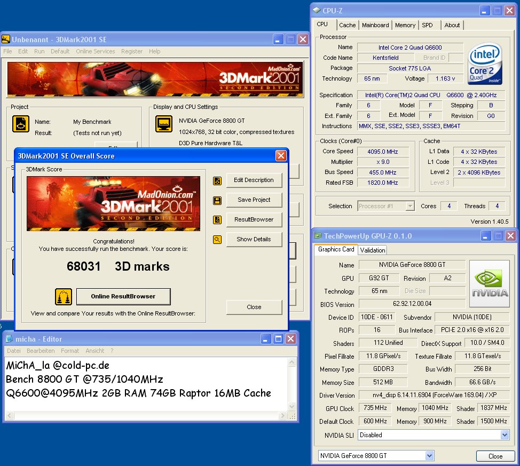Click the Close button in GPU-Z
This screenshot has height=466, width=520.
[495, 456]
